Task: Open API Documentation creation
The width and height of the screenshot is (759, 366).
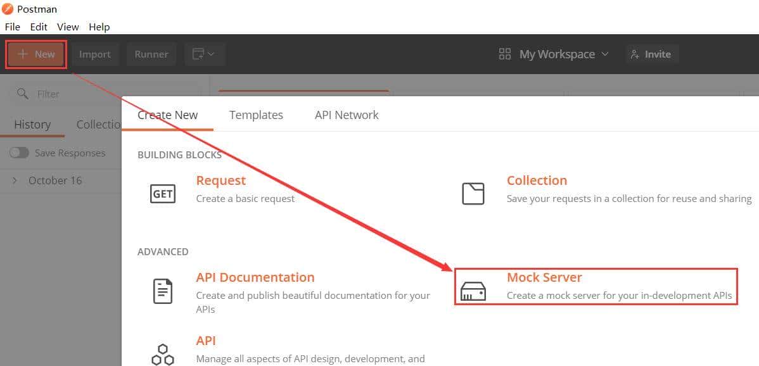Action: tap(255, 277)
